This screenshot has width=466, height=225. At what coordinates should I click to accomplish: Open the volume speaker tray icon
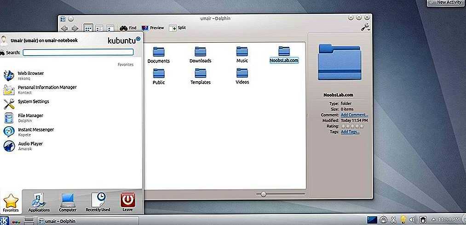coord(412,220)
